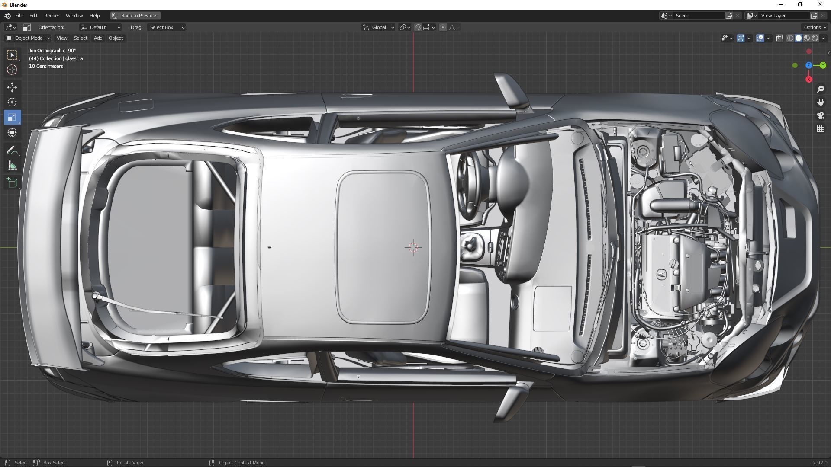Browse view layers via layer selector icon

click(752, 16)
